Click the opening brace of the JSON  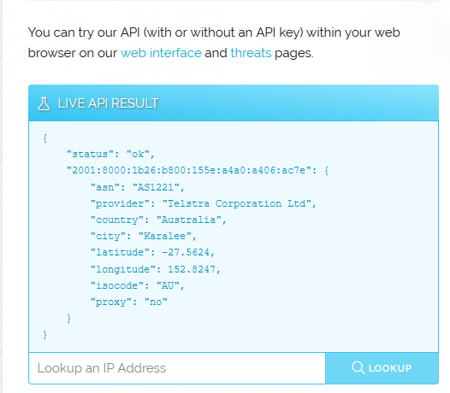pyautogui.click(x=45, y=138)
